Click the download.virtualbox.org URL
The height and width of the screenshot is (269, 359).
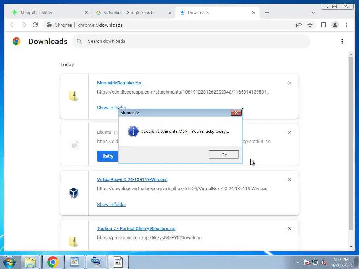pyautogui.click(x=182, y=189)
